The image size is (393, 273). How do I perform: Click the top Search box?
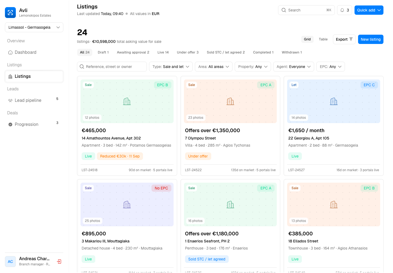(x=306, y=10)
